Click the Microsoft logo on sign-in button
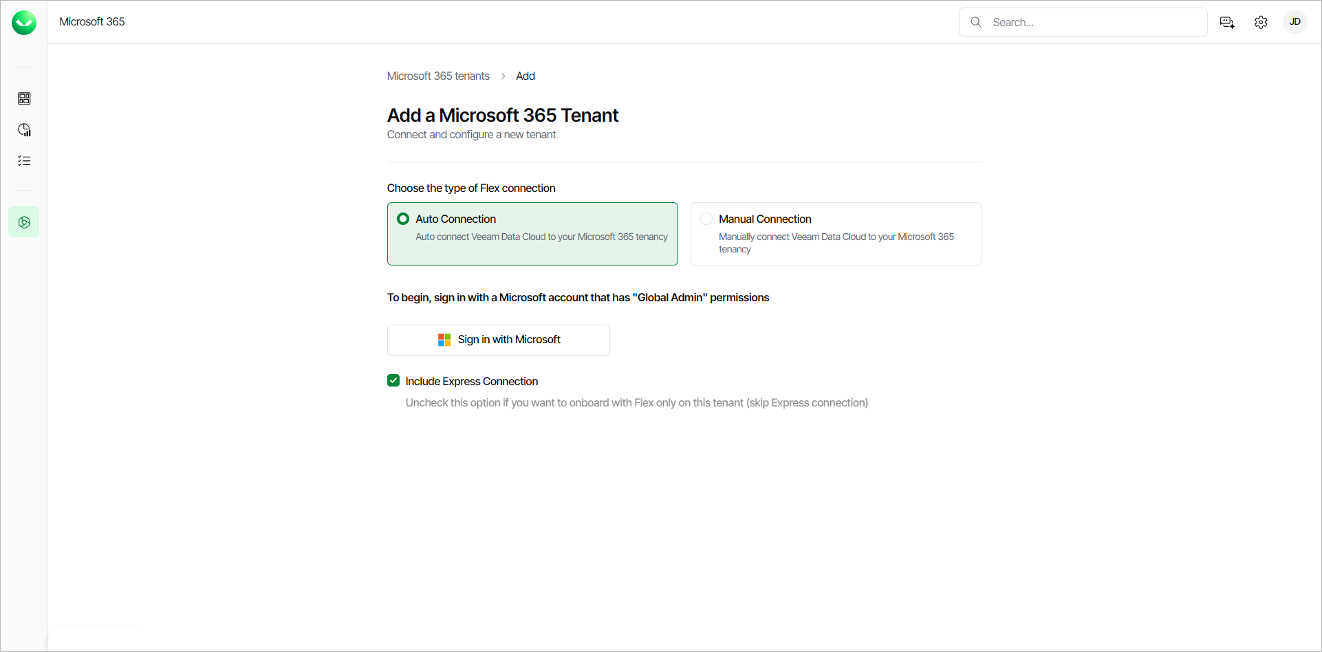Screen dimensions: 1322x652 pyautogui.click(x=444, y=340)
